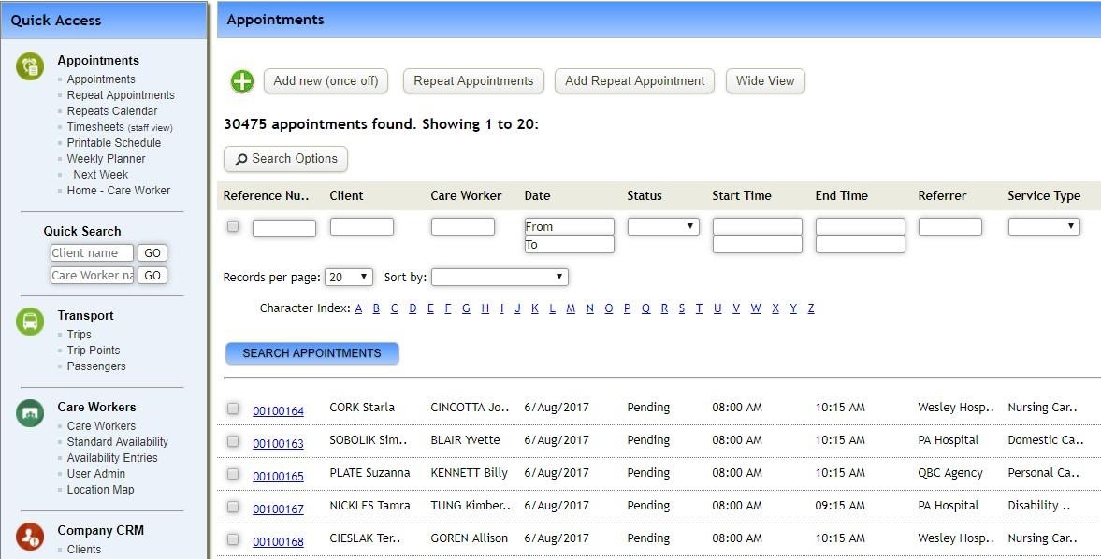Screen dimensions: 1101x559
Task: Open the Status filter dropdown
Action: [x=663, y=225]
